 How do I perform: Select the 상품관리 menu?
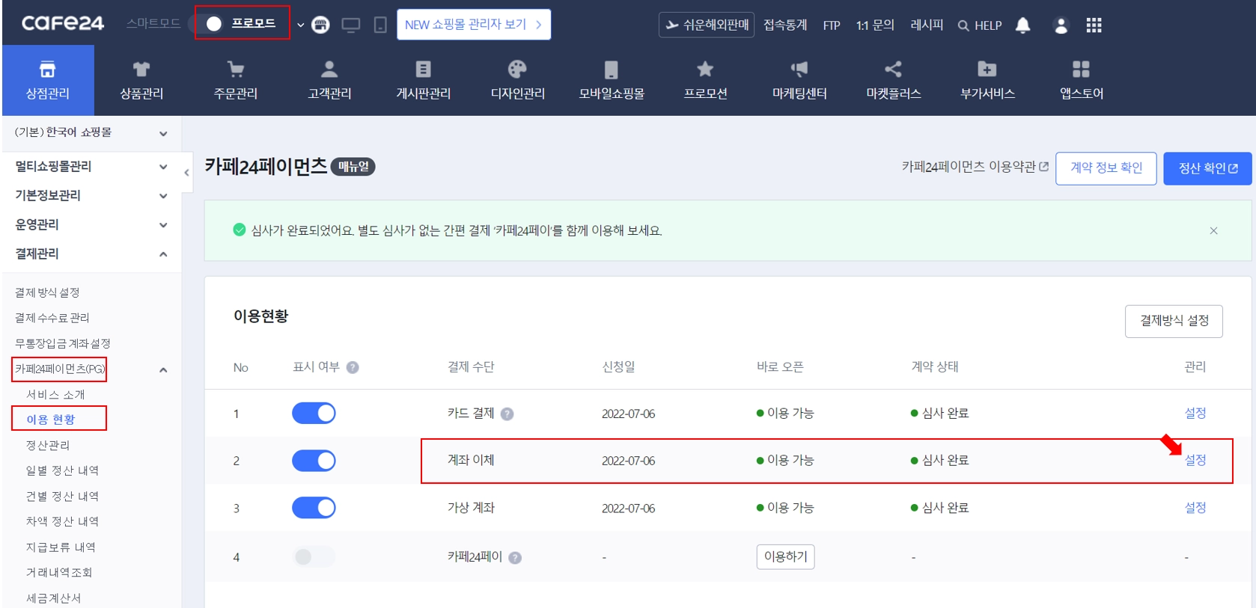pos(141,80)
